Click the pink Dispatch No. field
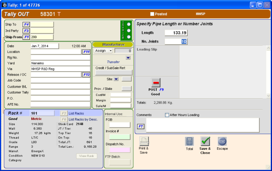Viewport: 272px width, 171px height. tap(117, 150)
